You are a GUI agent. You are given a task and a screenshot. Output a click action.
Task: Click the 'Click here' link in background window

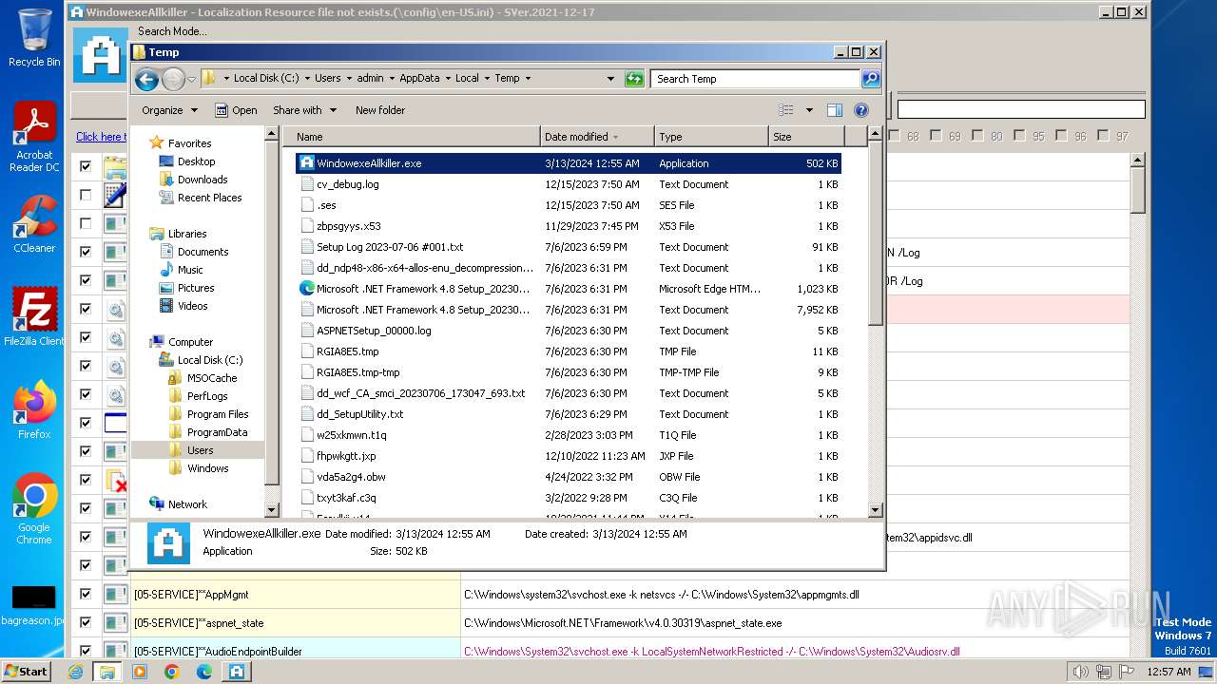[x=100, y=137]
